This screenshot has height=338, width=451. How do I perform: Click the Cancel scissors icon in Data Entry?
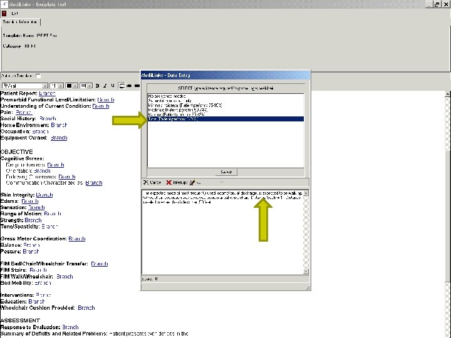tap(145, 183)
